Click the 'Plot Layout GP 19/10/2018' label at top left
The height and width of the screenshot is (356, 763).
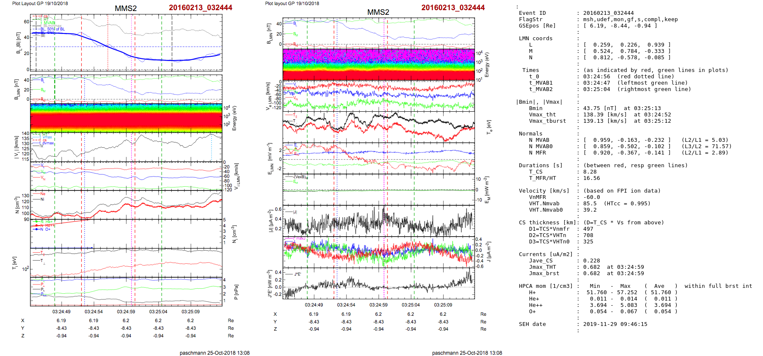(40, 3)
